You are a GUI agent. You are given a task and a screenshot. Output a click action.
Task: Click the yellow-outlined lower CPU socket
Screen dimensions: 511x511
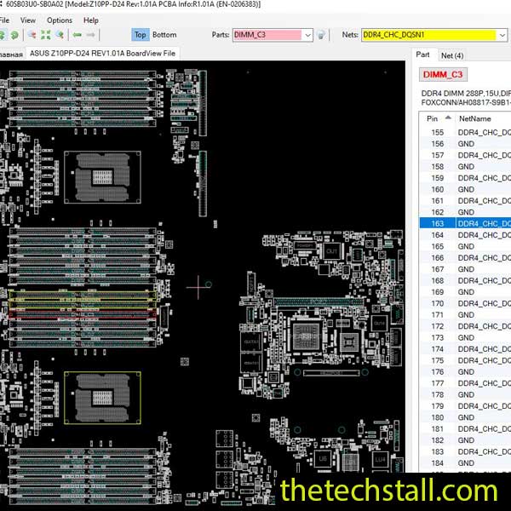click(x=103, y=398)
